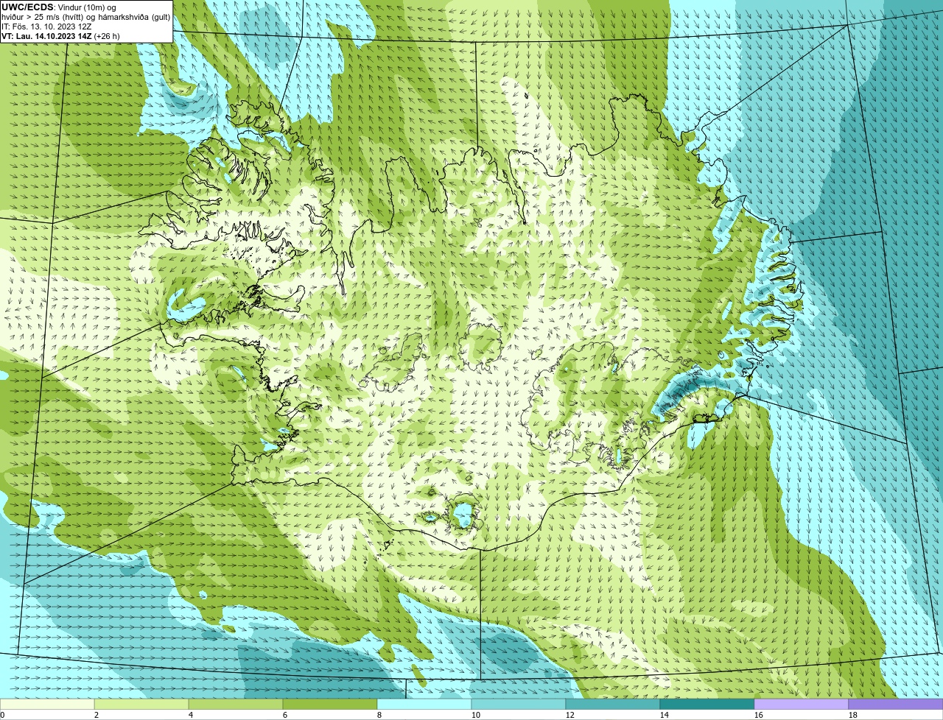Image resolution: width=943 pixels, height=720 pixels.
Task: Pick the dark teal 14–16 m/s segment
Action: coord(707,705)
